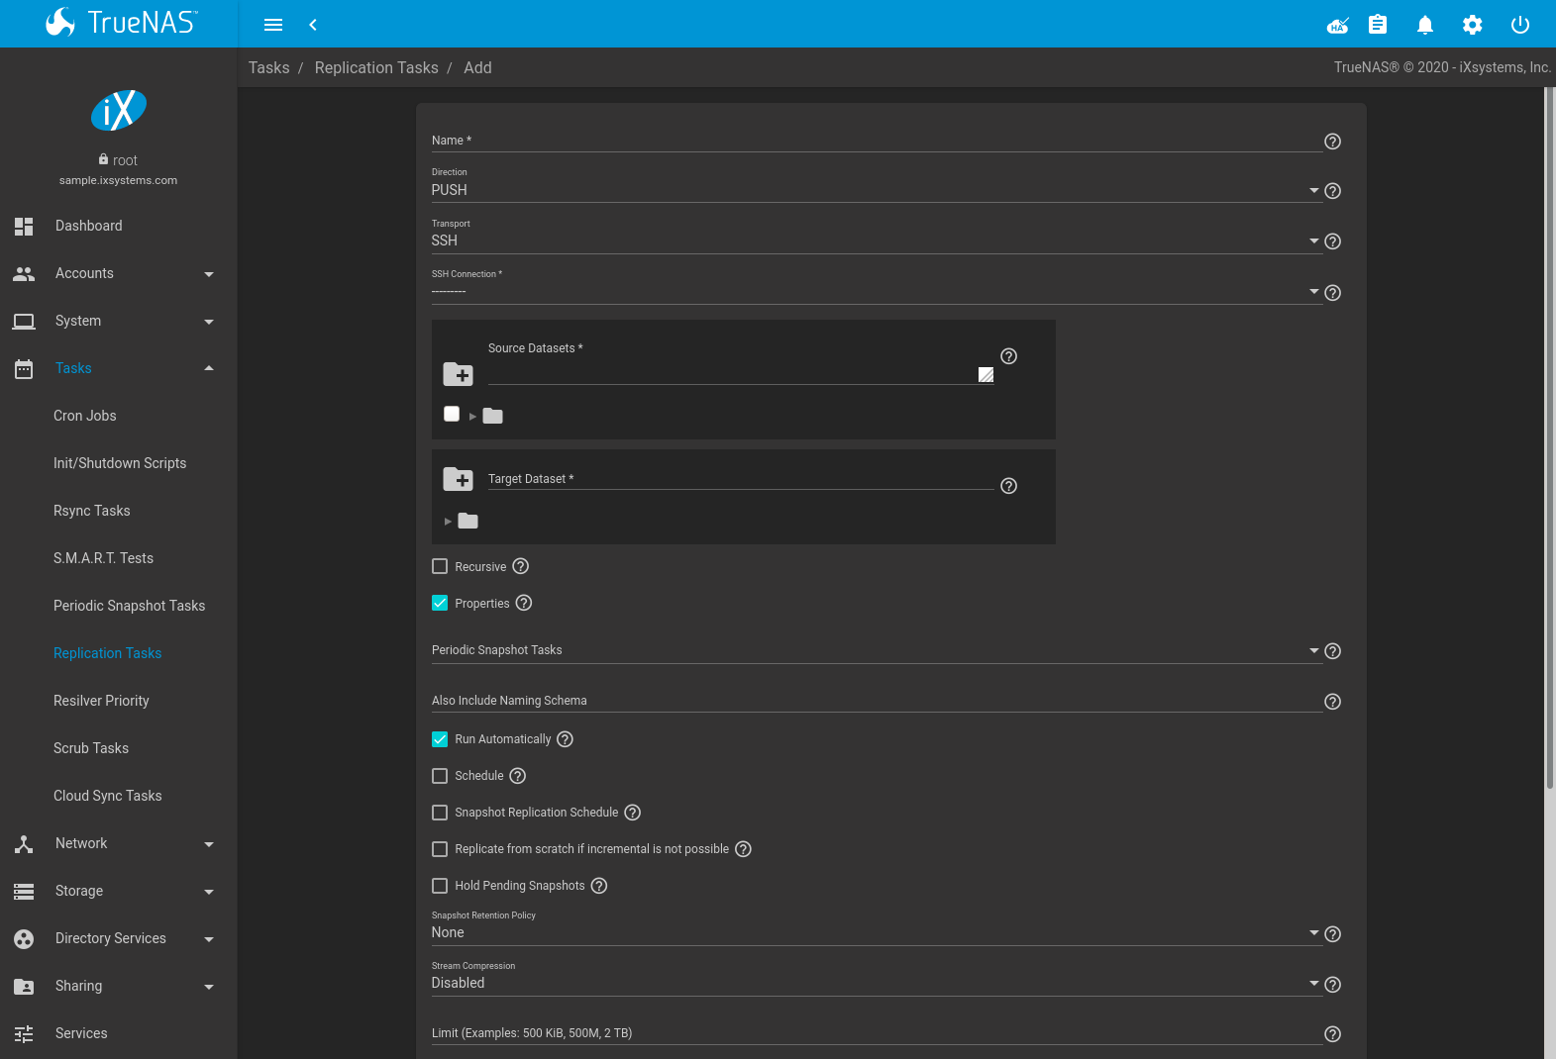
Task: Enable the Schedule checkbox
Action: (440, 776)
